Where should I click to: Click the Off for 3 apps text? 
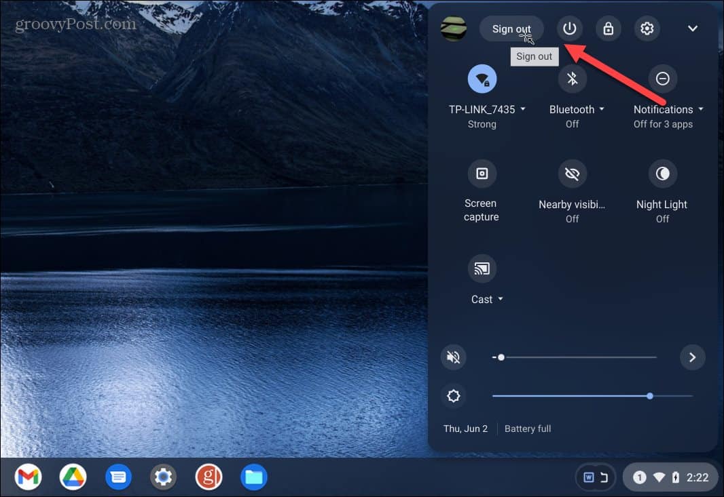pos(663,125)
